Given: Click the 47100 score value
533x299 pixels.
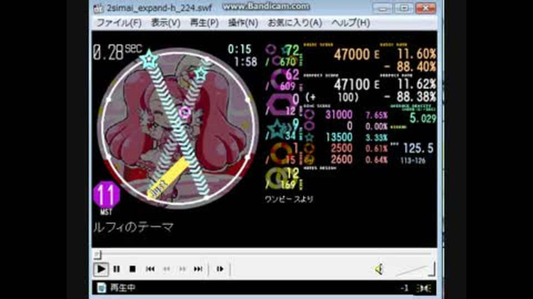Looking at the screenshot, I should coord(351,84).
